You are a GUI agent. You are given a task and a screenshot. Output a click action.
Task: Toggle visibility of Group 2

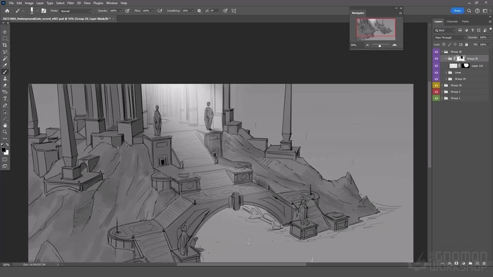click(436, 91)
